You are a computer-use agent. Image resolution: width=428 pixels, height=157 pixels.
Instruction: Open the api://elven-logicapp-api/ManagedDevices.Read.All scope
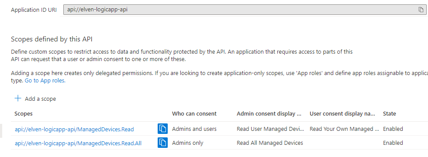pos(78,143)
